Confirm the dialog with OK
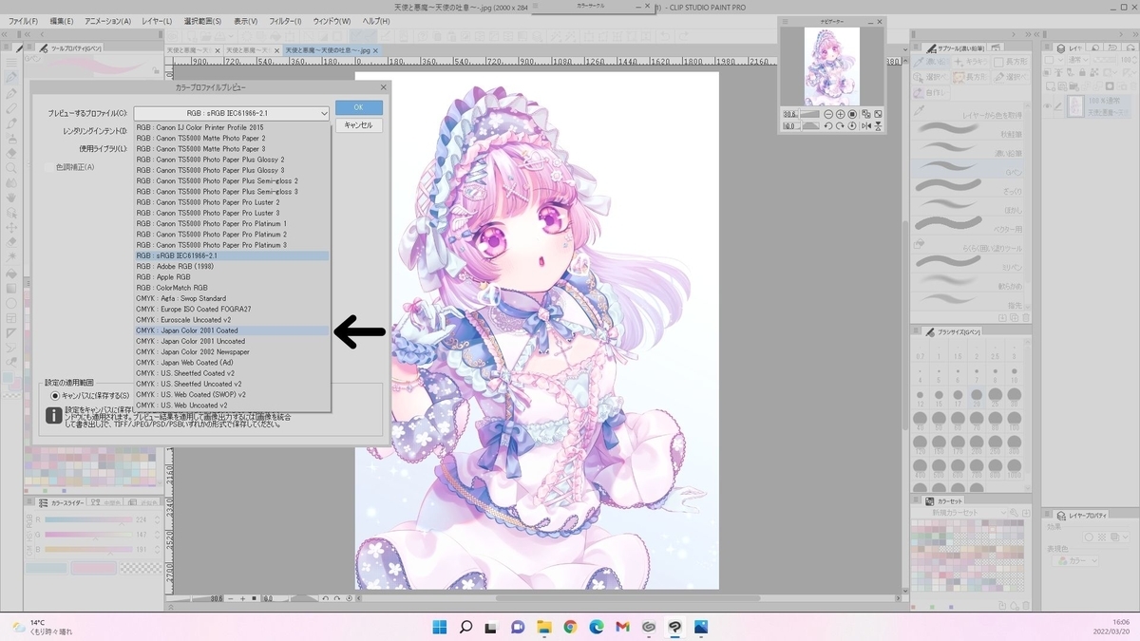 358,107
